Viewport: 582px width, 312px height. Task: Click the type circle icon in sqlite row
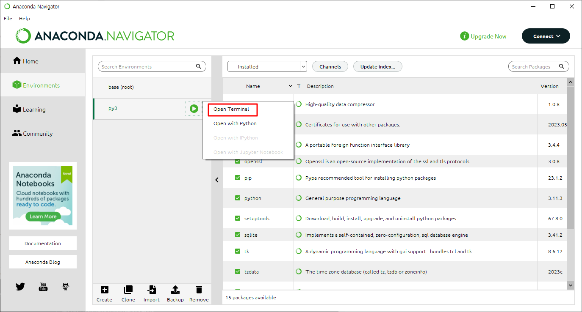[299, 235]
